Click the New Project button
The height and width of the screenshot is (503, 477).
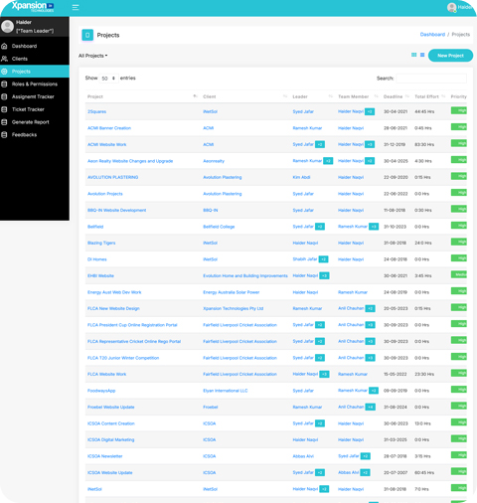(450, 56)
